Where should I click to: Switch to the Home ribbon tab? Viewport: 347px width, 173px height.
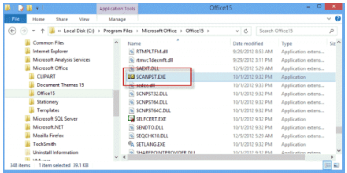(x=38, y=19)
